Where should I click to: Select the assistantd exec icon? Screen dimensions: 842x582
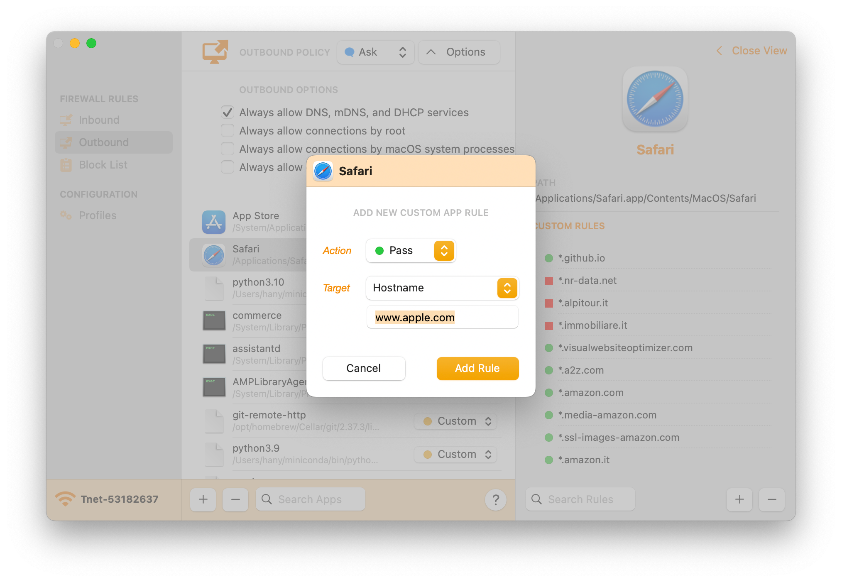click(214, 354)
